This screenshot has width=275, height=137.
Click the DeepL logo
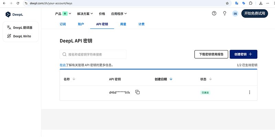[14, 14]
